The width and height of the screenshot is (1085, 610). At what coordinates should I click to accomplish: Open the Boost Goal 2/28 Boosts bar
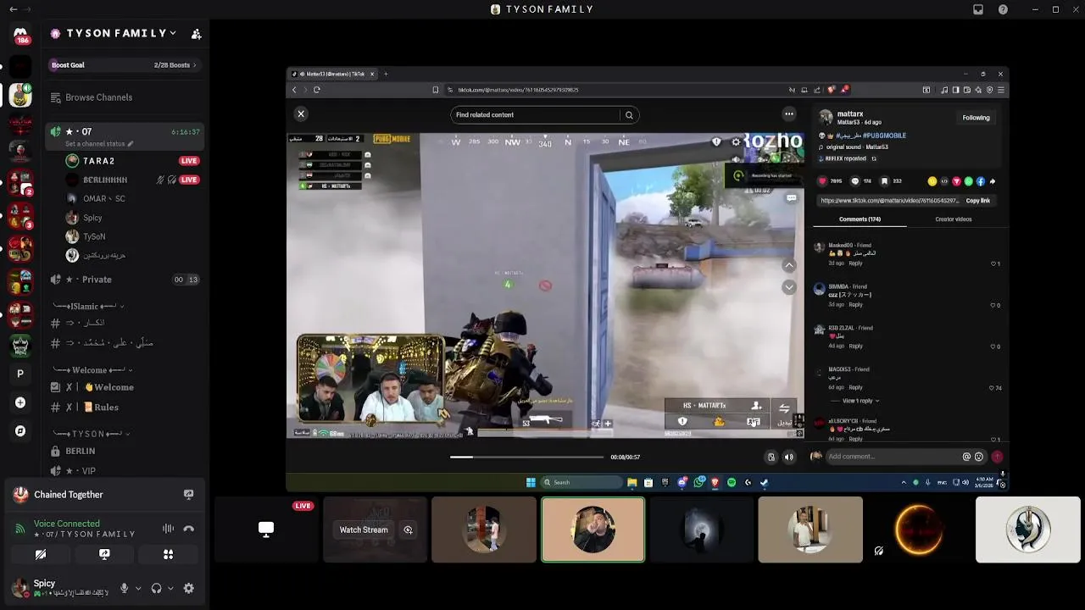124,65
